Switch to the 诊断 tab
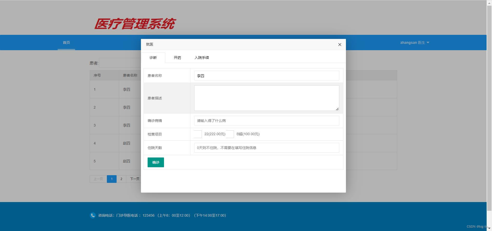This screenshot has height=231, width=492. pyautogui.click(x=153, y=58)
